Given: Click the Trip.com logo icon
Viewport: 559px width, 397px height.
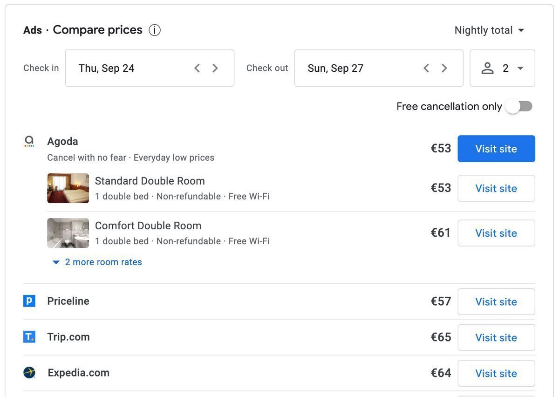Looking at the screenshot, I should click(x=29, y=337).
